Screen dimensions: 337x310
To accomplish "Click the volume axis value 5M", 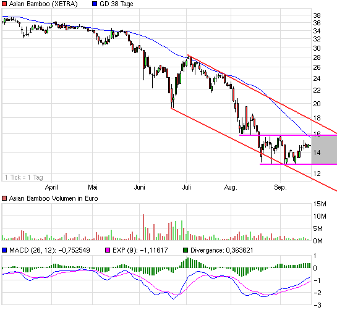I will (x=318, y=228).
